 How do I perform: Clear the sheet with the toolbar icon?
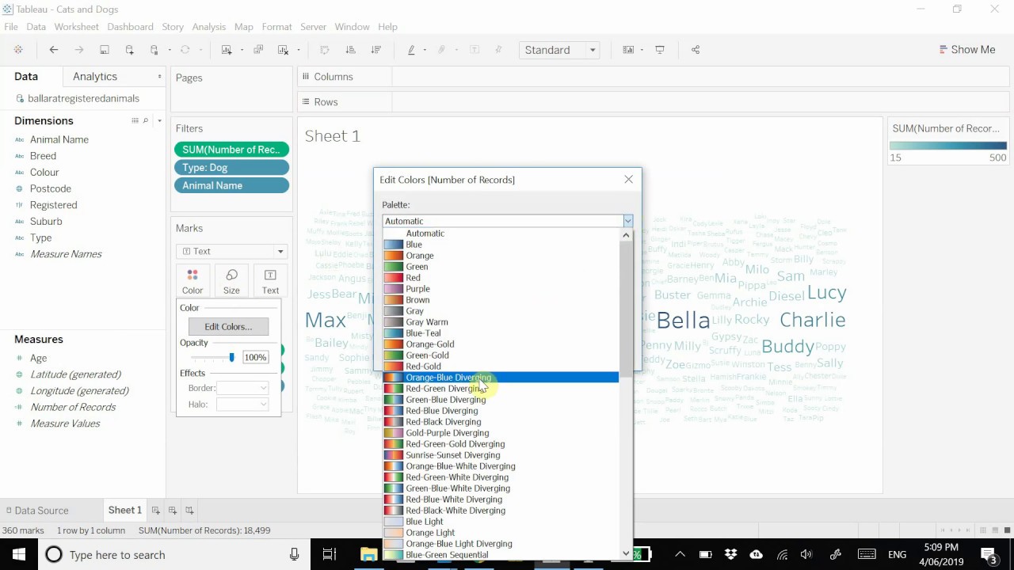coord(283,50)
